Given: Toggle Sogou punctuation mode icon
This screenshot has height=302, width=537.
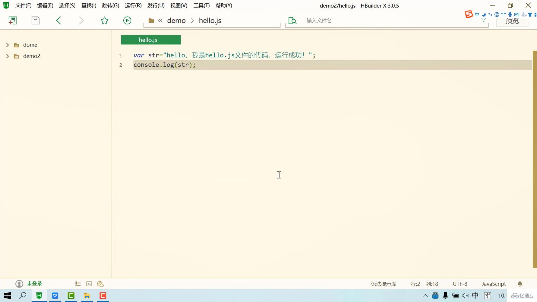Looking at the screenshot, I should 490,14.
